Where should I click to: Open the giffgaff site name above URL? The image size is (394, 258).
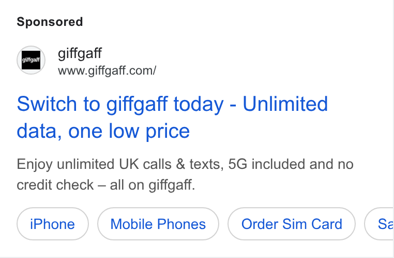pyautogui.click(x=80, y=53)
